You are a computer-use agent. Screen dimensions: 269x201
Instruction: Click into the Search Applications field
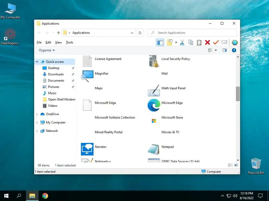pos(192,33)
